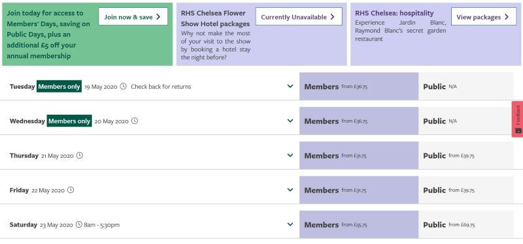Click the Jardin Blanc hospitality description
The height and width of the screenshot is (244, 523).
pos(400,31)
